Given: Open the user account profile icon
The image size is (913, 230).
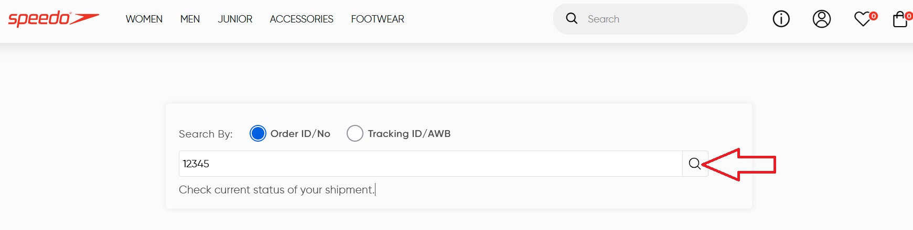Looking at the screenshot, I should [x=822, y=19].
